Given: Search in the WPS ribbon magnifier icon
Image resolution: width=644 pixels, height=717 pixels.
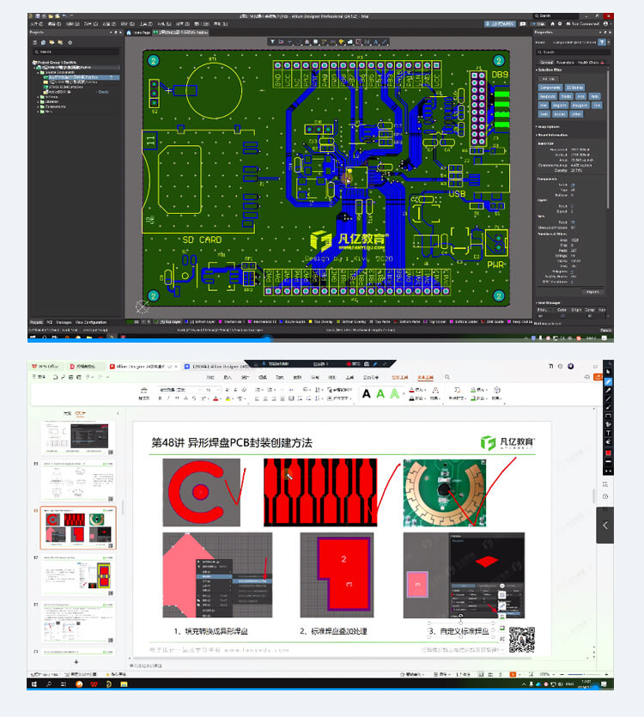Looking at the screenshot, I should pos(447,377).
